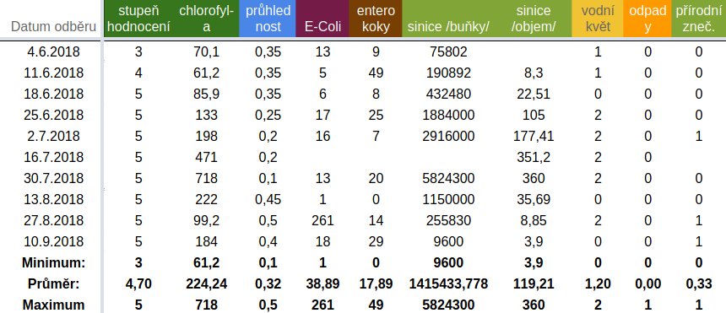Screen dimensions: 726x313
Task: Click sinice cell count 255830
Action: 448,220
